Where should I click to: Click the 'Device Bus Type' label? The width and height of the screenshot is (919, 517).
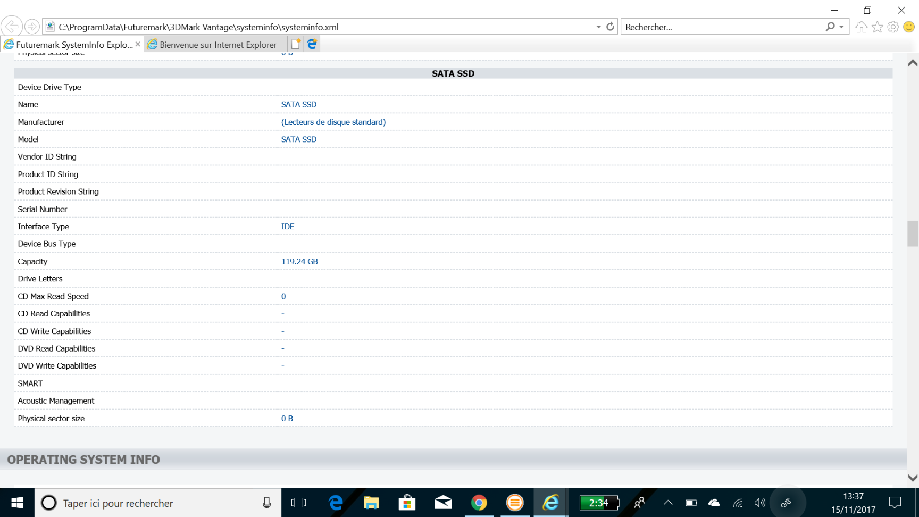[47, 244]
